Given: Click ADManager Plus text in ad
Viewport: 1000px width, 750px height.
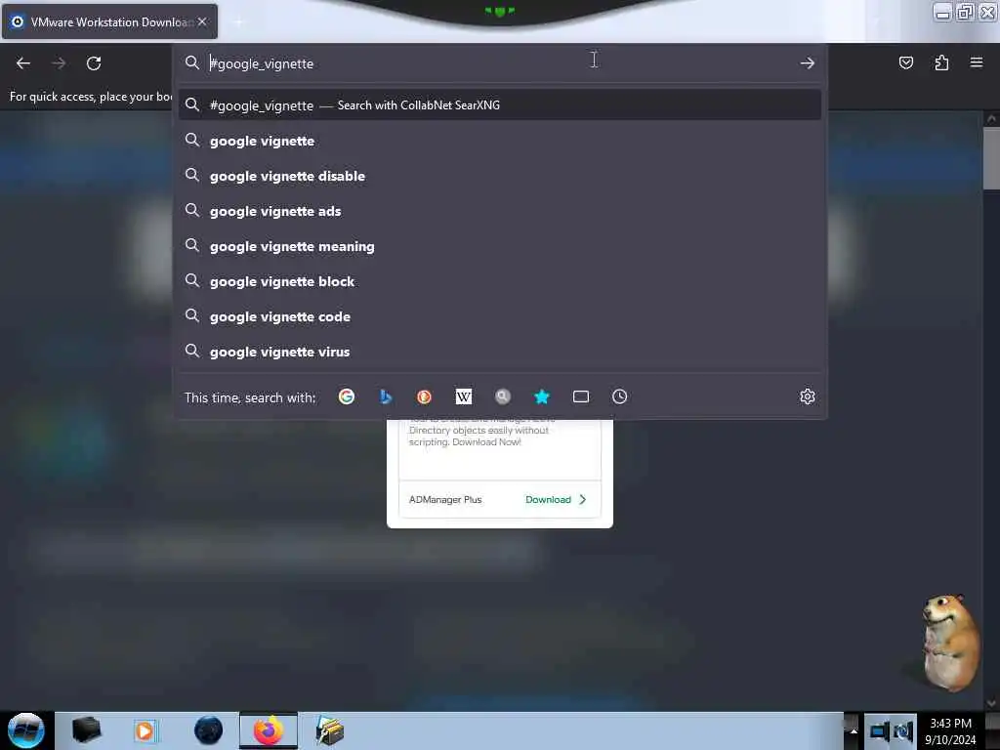Looking at the screenshot, I should 445,499.
